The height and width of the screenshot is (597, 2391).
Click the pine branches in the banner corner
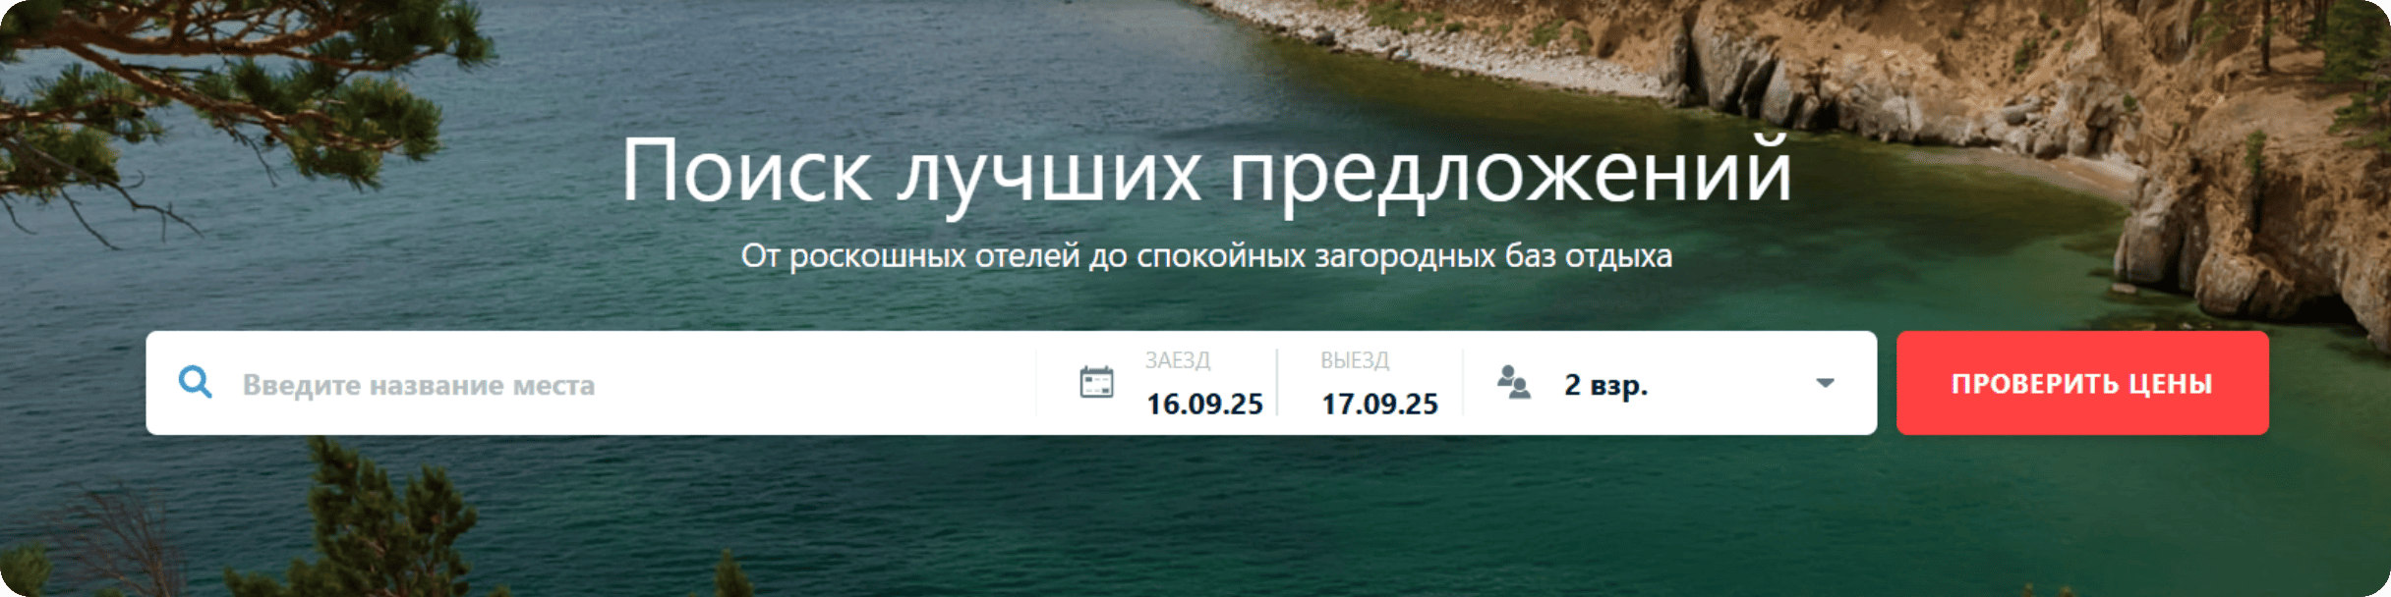click(197, 88)
